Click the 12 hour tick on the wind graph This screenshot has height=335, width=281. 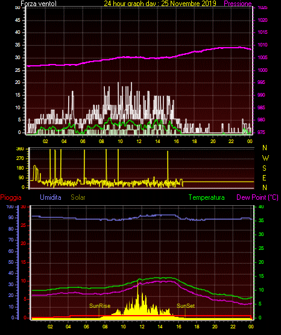coord(139,141)
